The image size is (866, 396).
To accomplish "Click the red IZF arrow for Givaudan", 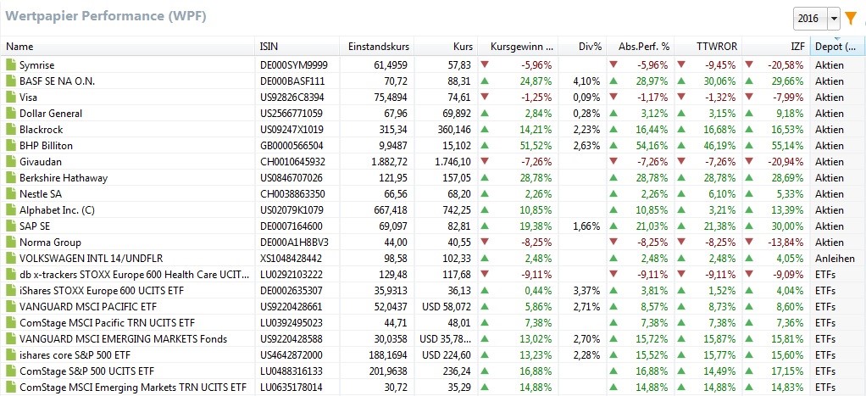I will pos(749,162).
